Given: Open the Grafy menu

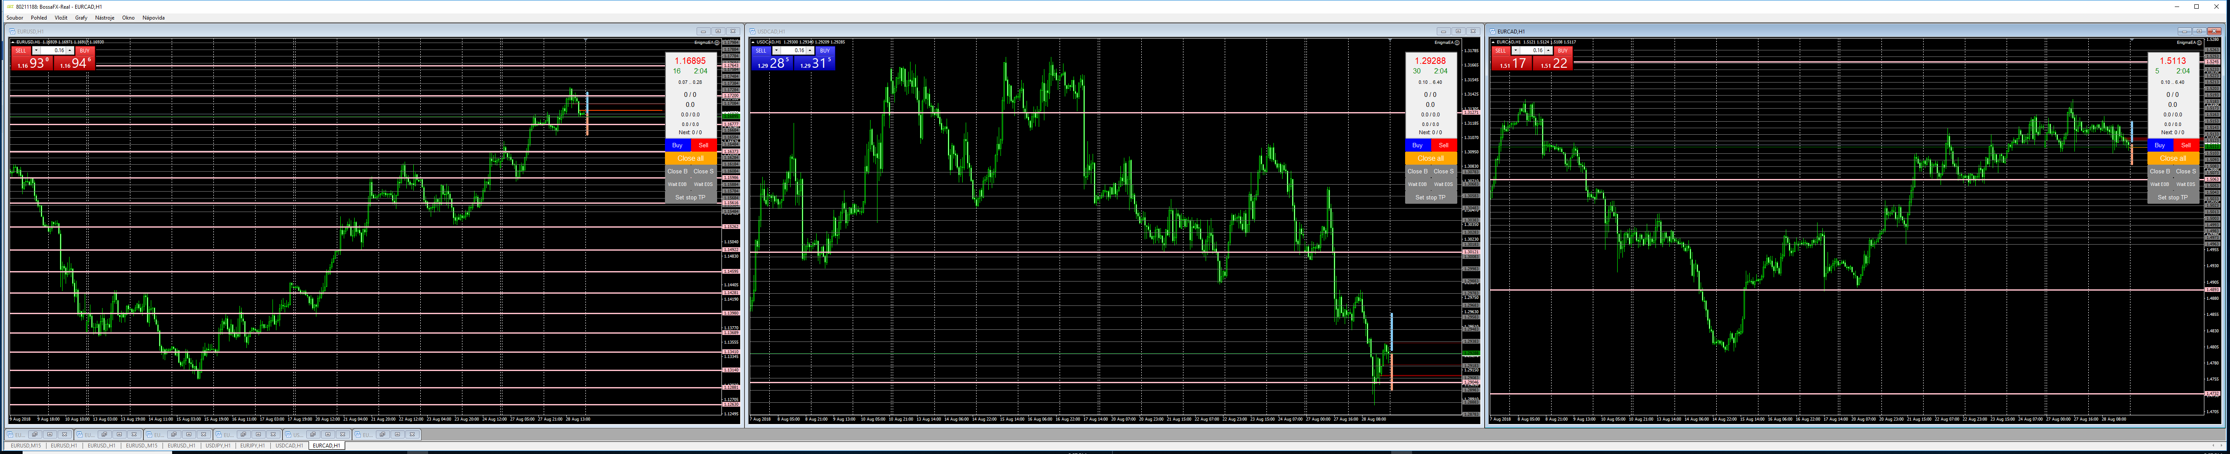Looking at the screenshot, I should pyautogui.click(x=81, y=17).
